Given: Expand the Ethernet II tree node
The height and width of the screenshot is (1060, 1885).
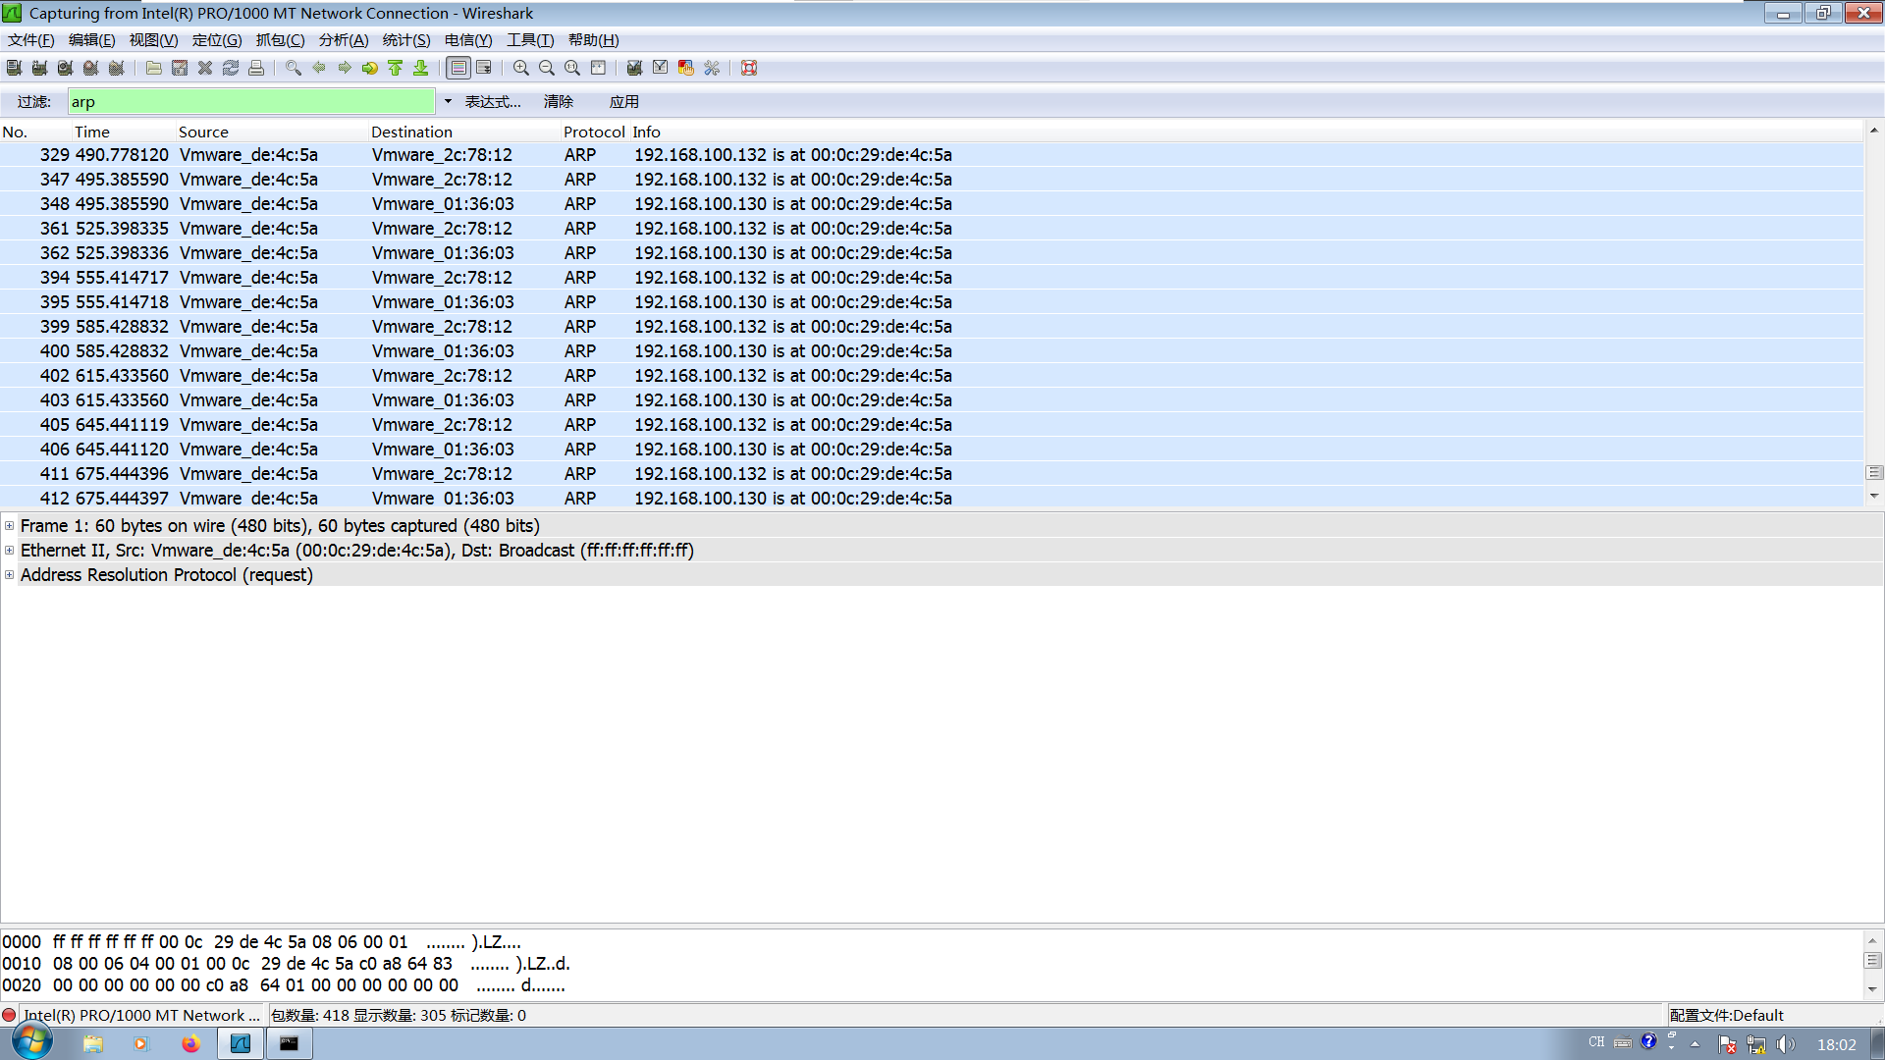Looking at the screenshot, I should pyautogui.click(x=10, y=551).
